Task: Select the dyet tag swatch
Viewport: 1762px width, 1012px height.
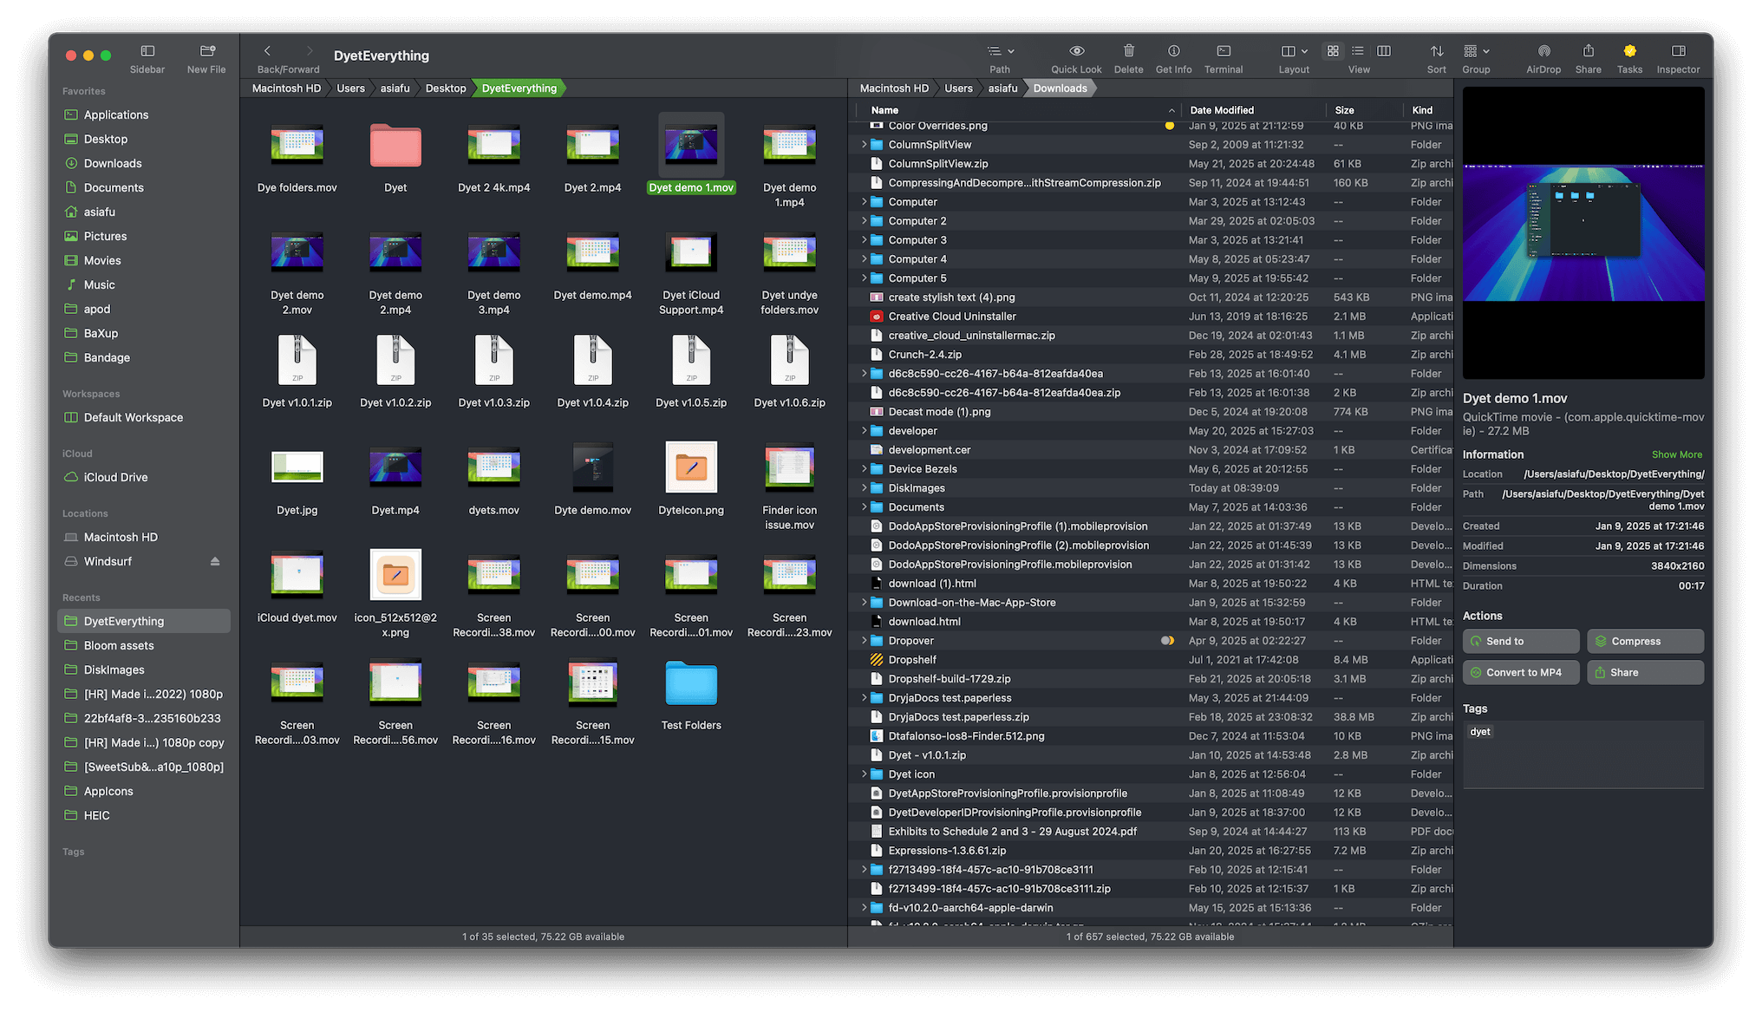Action: (1480, 731)
